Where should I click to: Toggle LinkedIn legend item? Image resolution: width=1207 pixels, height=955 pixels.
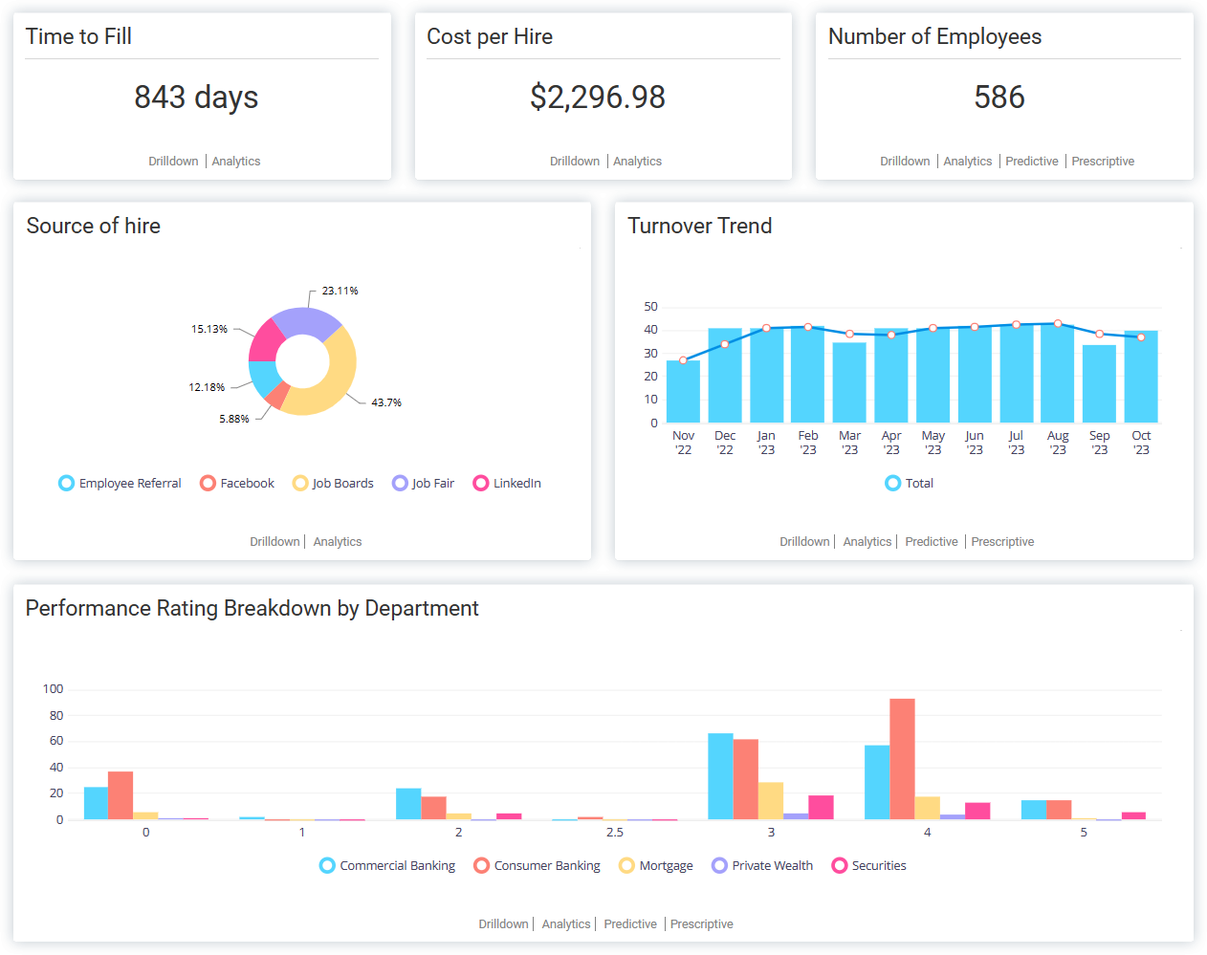(507, 484)
